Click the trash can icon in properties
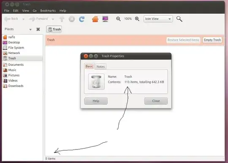 [x=96, y=81]
